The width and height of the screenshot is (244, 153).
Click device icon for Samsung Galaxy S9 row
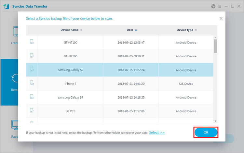tap(32, 70)
